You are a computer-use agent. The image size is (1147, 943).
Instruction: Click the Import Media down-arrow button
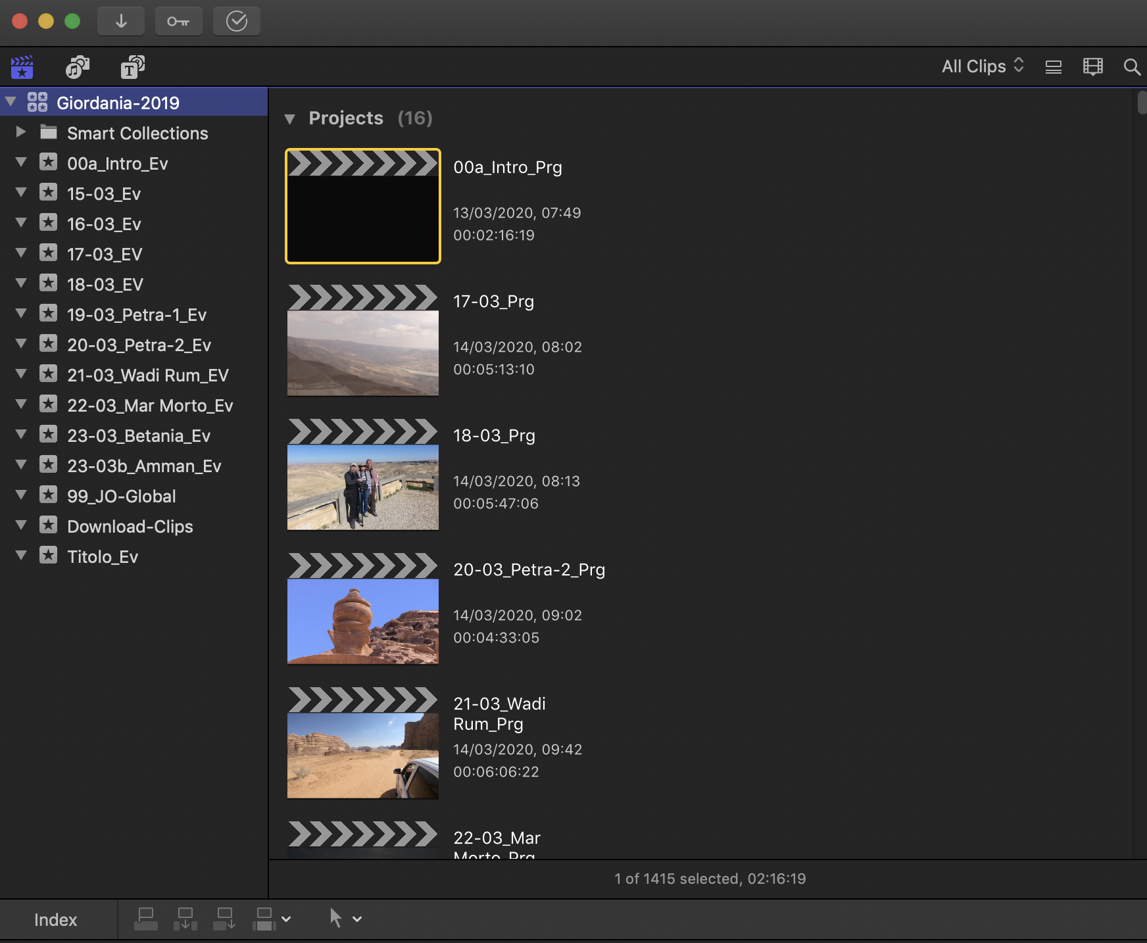[x=121, y=21]
